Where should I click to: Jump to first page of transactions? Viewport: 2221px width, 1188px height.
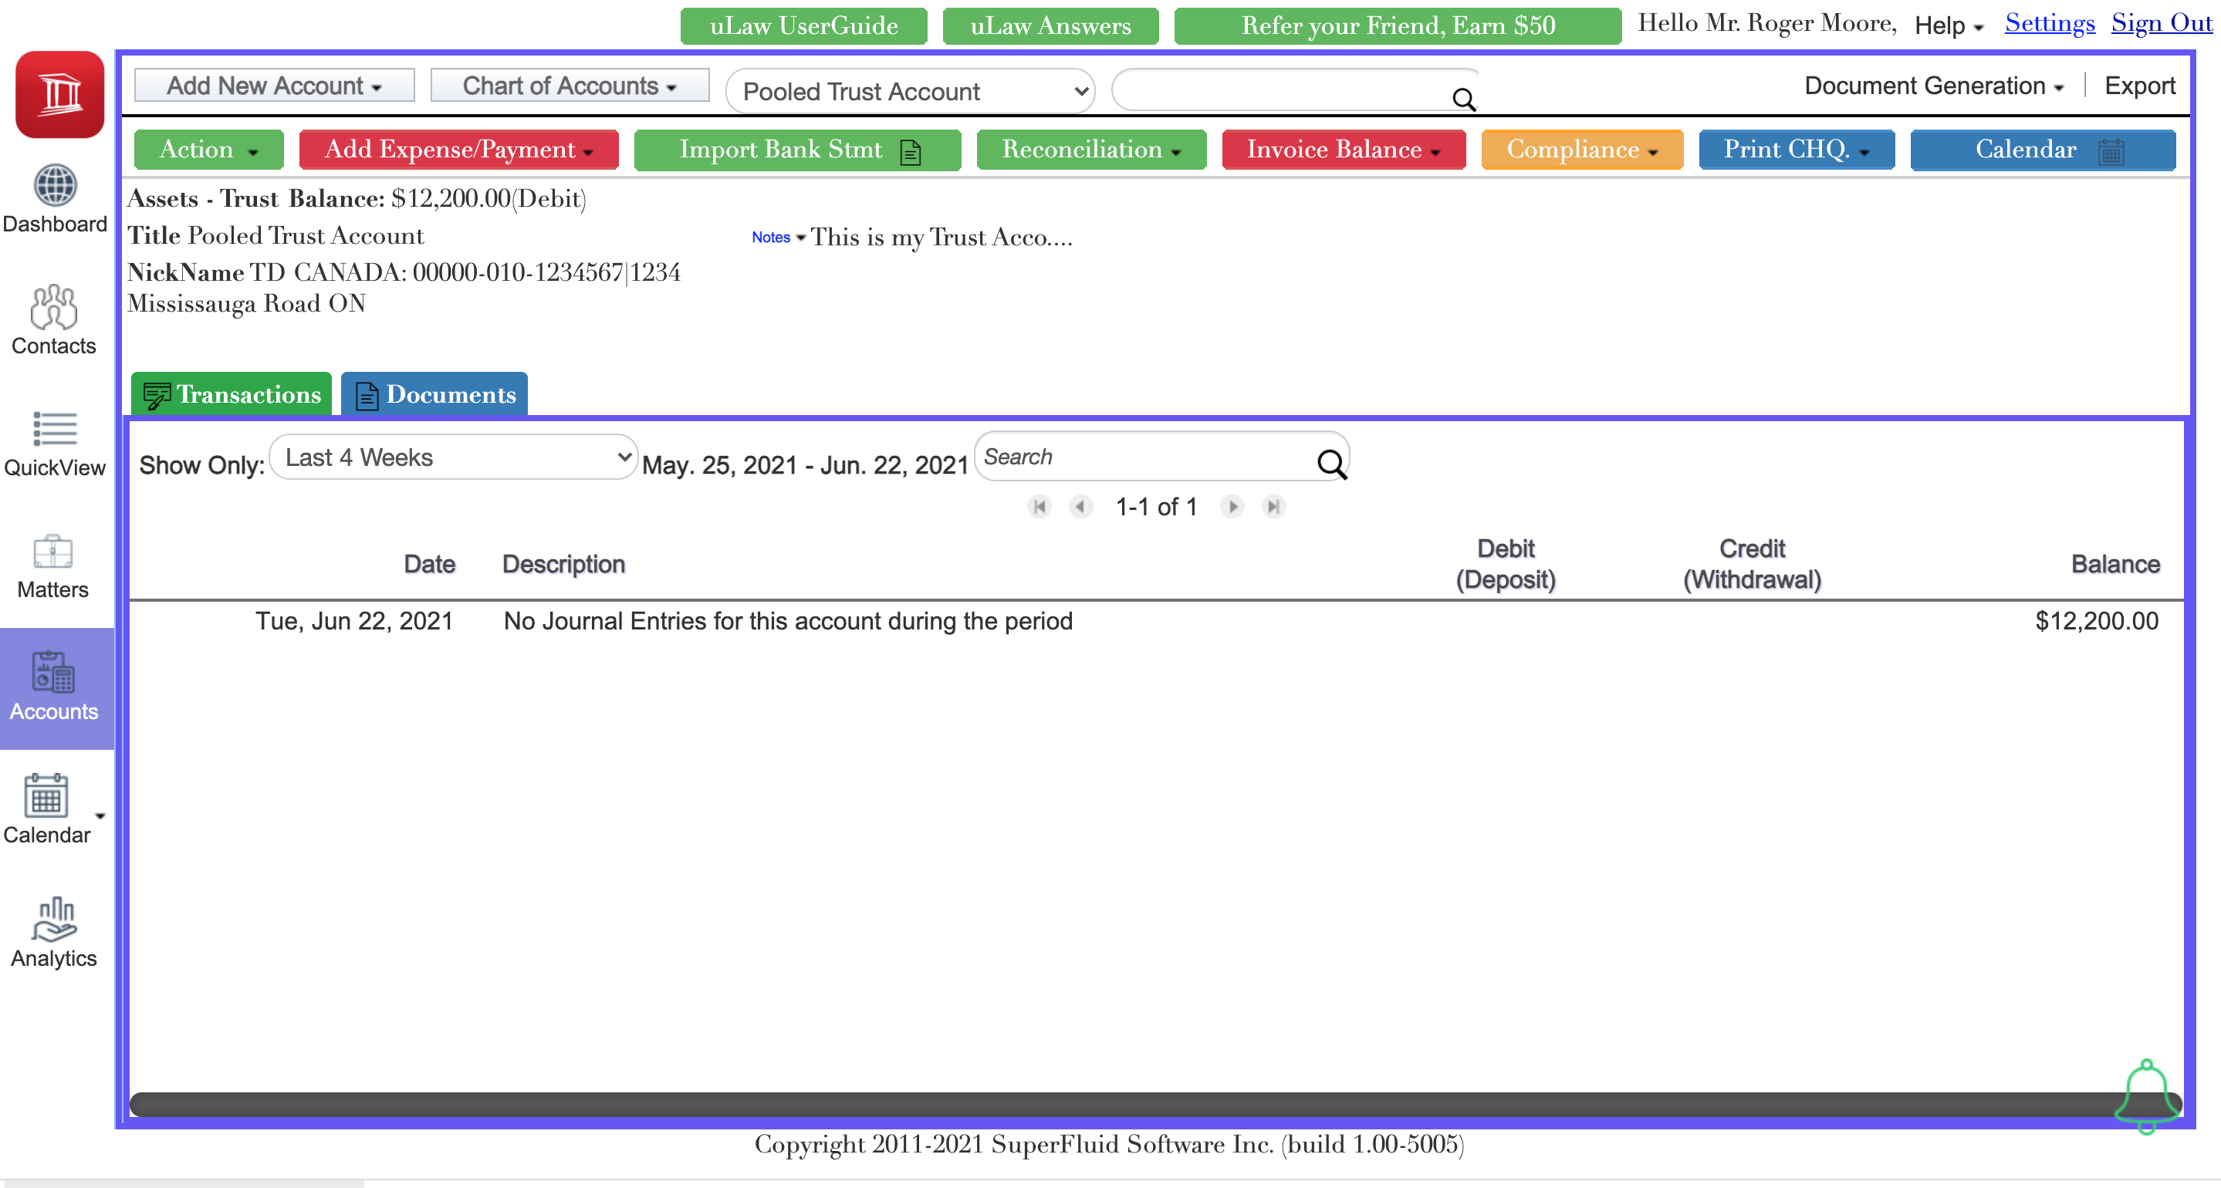[x=1039, y=506]
